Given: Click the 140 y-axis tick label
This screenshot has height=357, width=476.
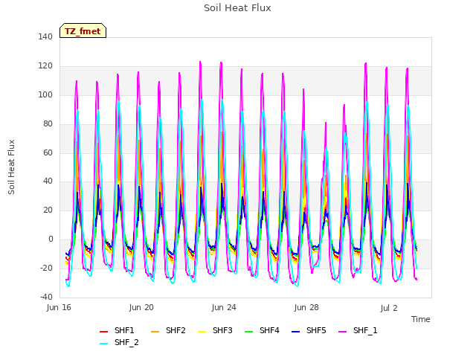Looking at the screenshot, I should [x=45, y=37].
